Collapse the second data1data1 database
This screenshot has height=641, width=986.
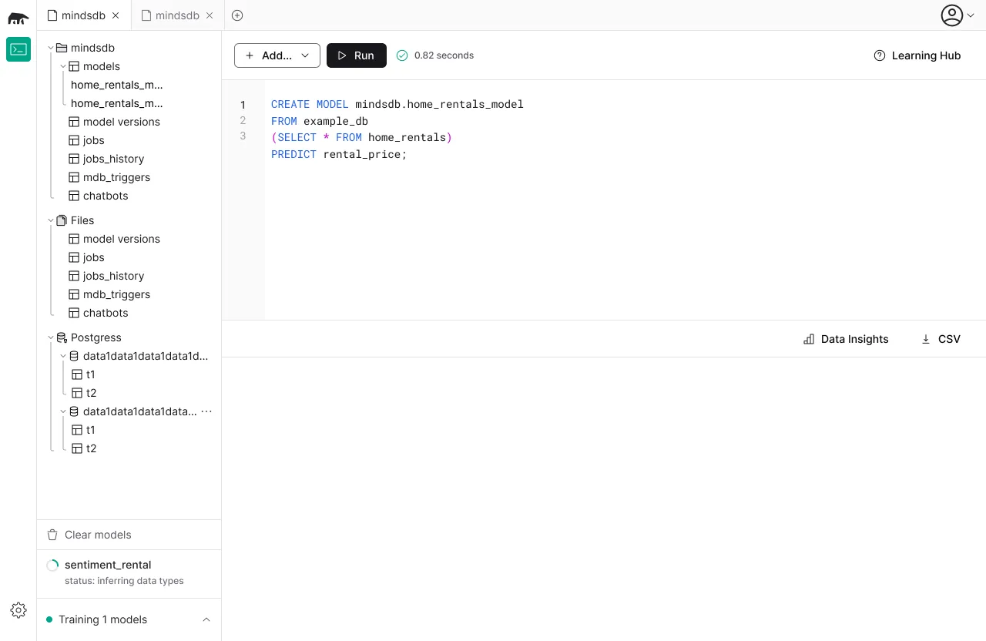pos(63,411)
